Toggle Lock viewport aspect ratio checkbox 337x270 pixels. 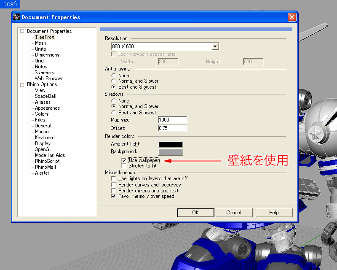tap(113, 54)
